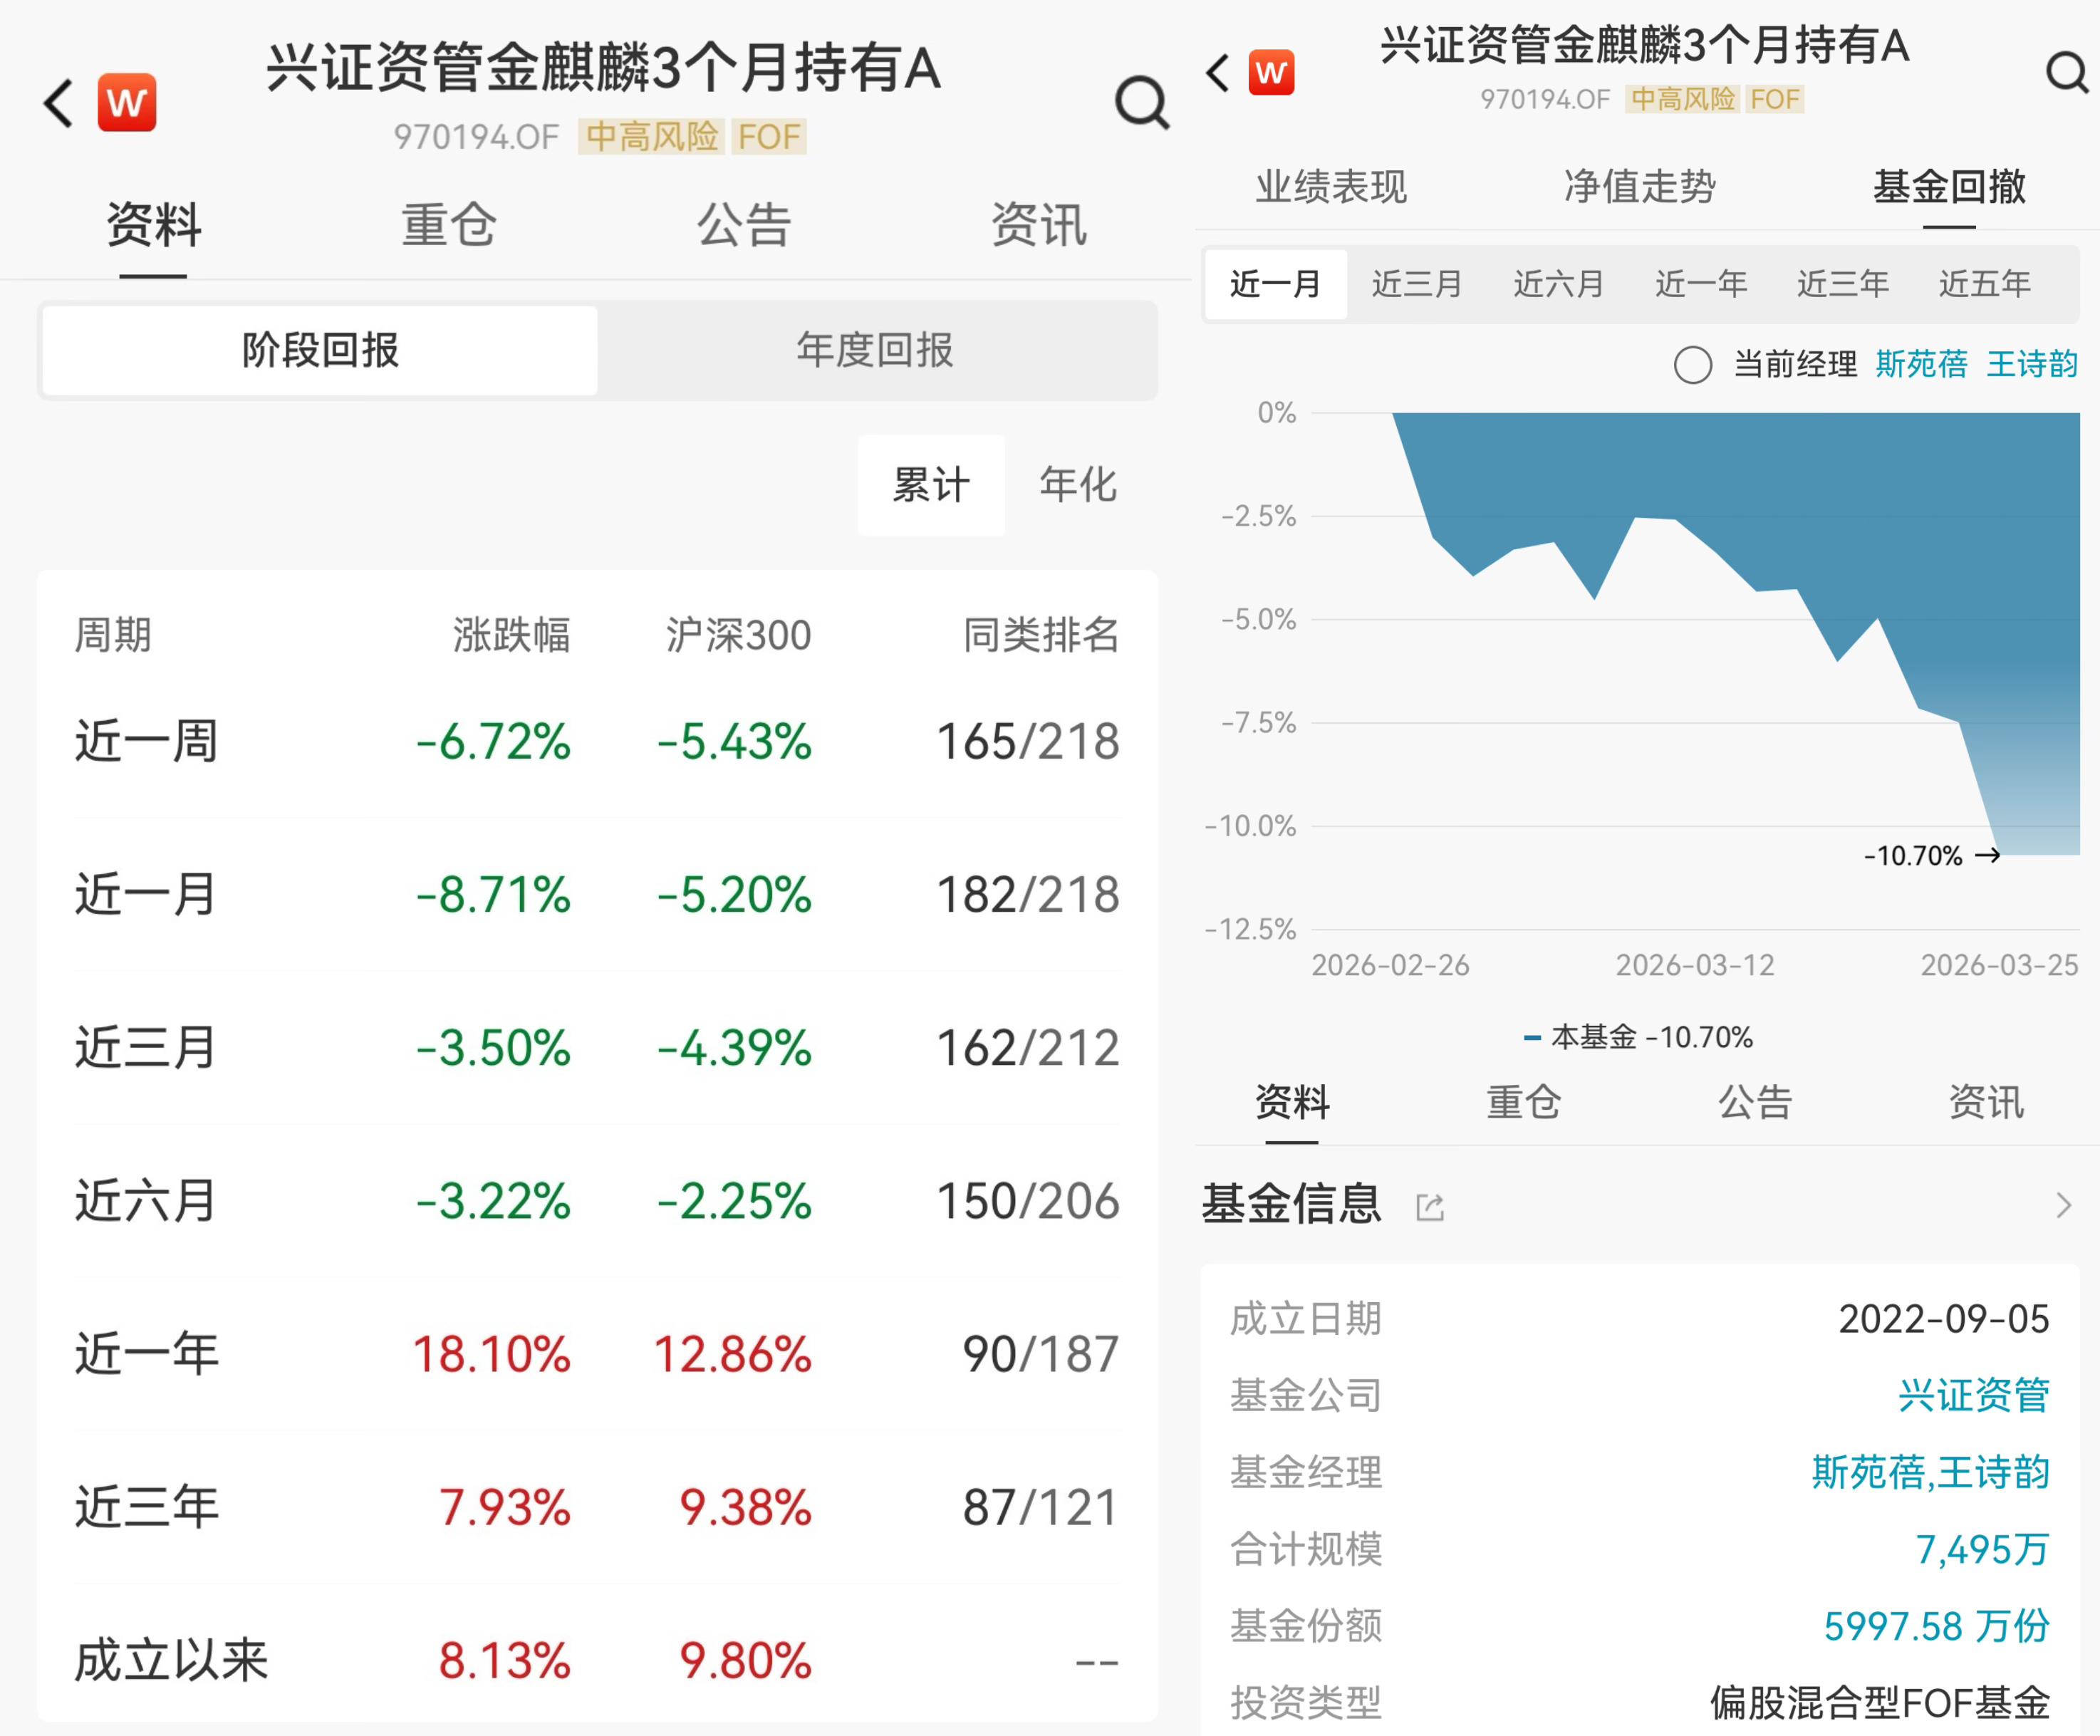2100x1736 pixels.
Task: Select 近三月 drawdown period
Action: (1417, 284)
